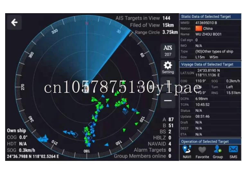The width and height of the screenshot is (245, 175).
Task: Select latitude 24°33.8190 N value
Action: click(209, 70)
